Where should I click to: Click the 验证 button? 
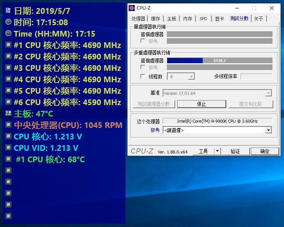pos(235,151)
